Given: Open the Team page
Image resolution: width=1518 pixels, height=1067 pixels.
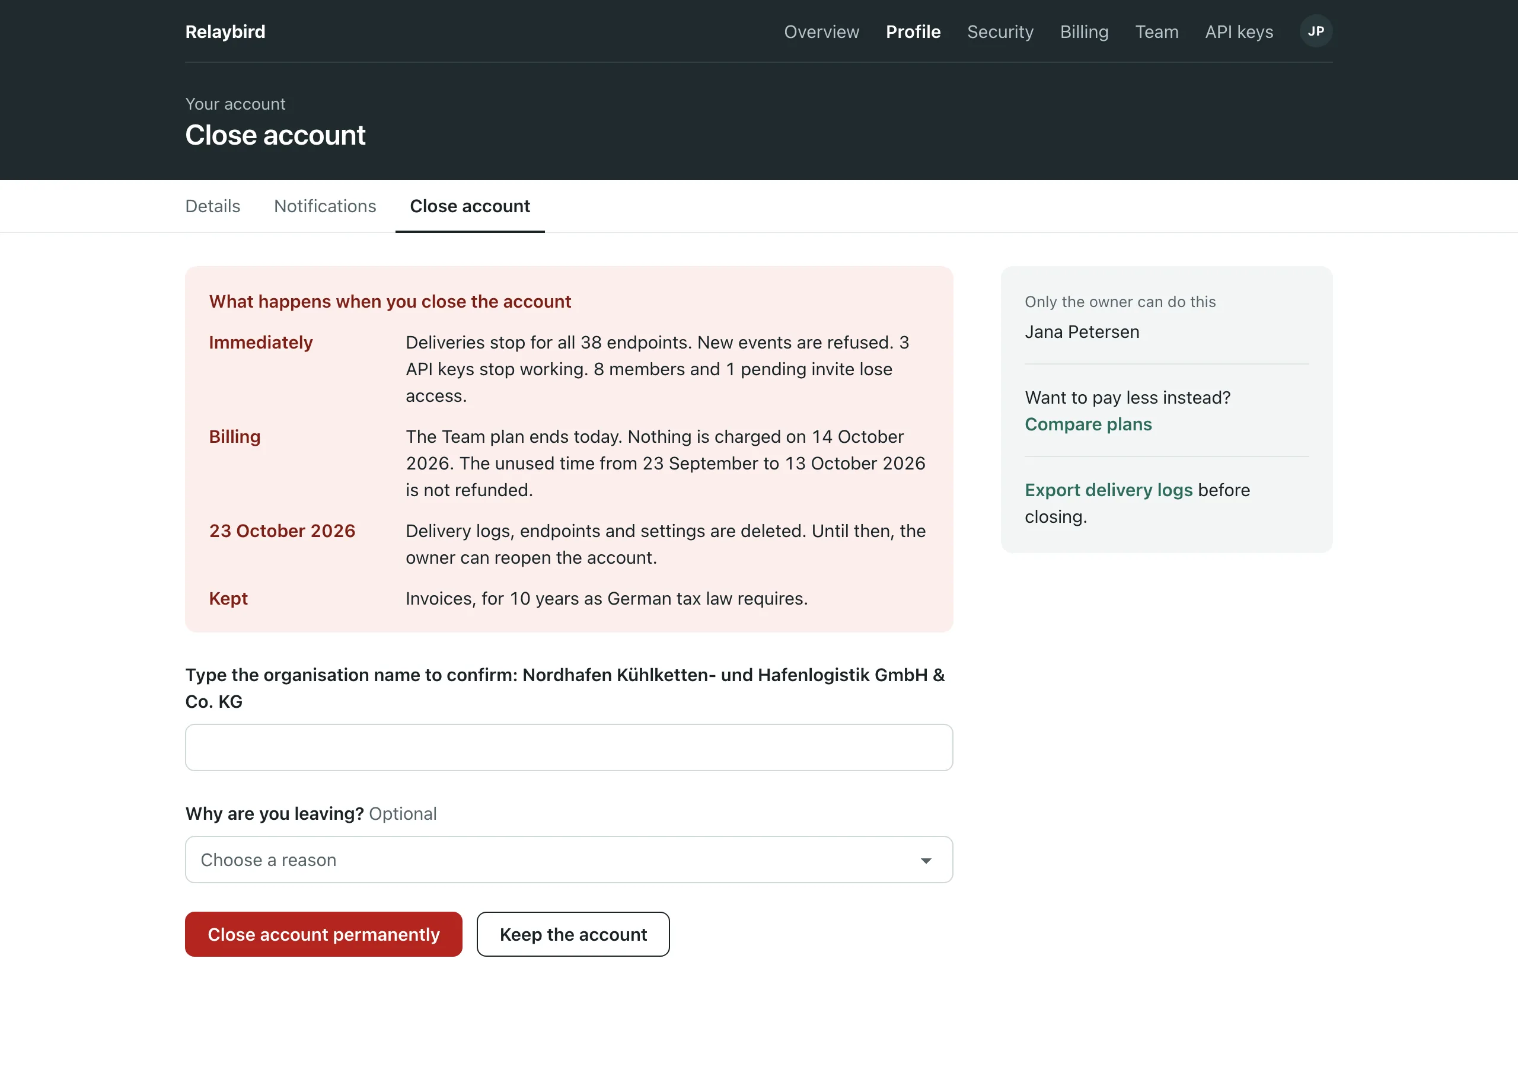Looking at the screenshot, I should pyautogui.click(x=1156, y=32).
